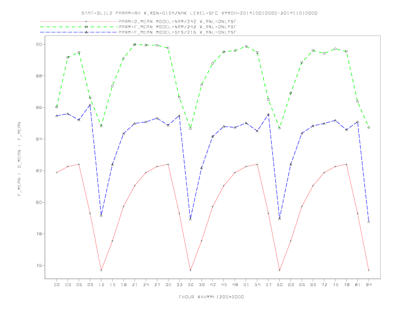Click x-axis tick label 30

(x=168, y=285)
